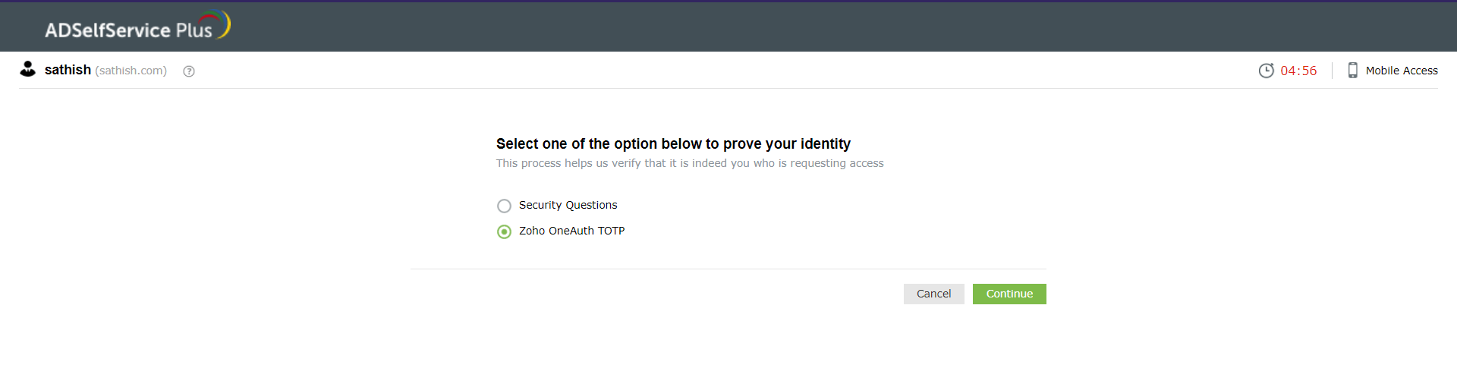Click the domain name (sathish.com)
The image size is (1457, 387).
click(x=131, y=71)
